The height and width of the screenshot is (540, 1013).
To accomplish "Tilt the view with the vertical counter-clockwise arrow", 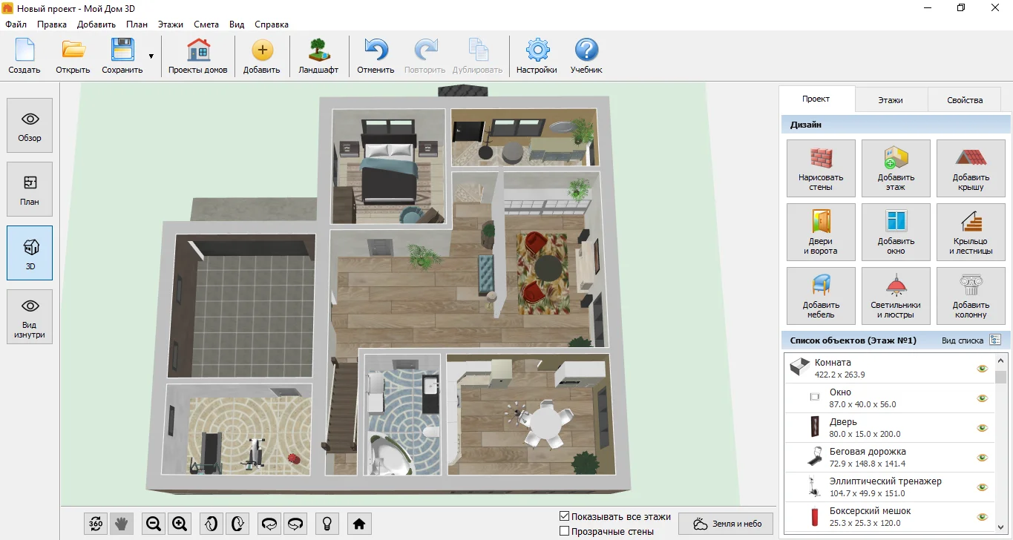I will pyautogui.click(x=212, y=524).
